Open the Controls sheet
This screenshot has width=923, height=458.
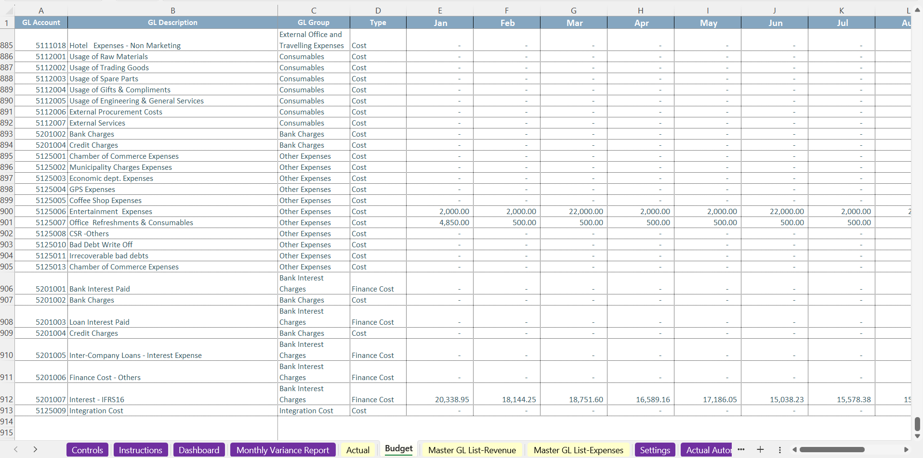point(87,450)
